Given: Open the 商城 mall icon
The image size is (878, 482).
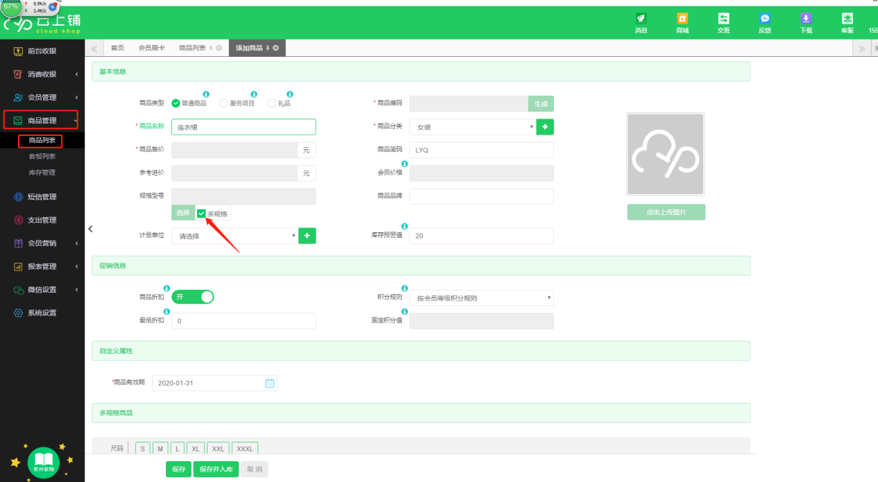Looking at the screenshot, I should 682,19.
